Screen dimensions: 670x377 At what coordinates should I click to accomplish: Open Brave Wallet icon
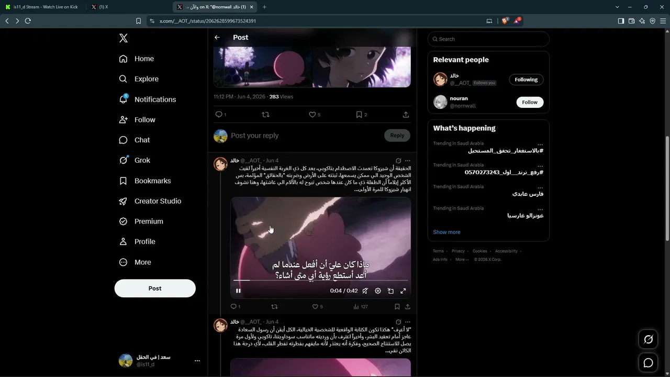[631, 21]
